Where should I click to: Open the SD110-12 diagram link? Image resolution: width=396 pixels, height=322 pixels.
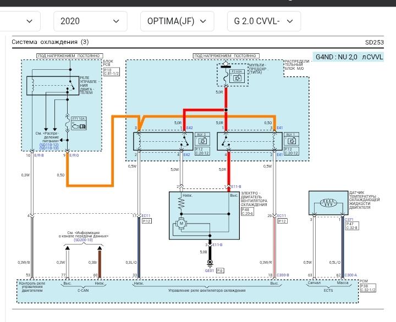click(49, 145)
